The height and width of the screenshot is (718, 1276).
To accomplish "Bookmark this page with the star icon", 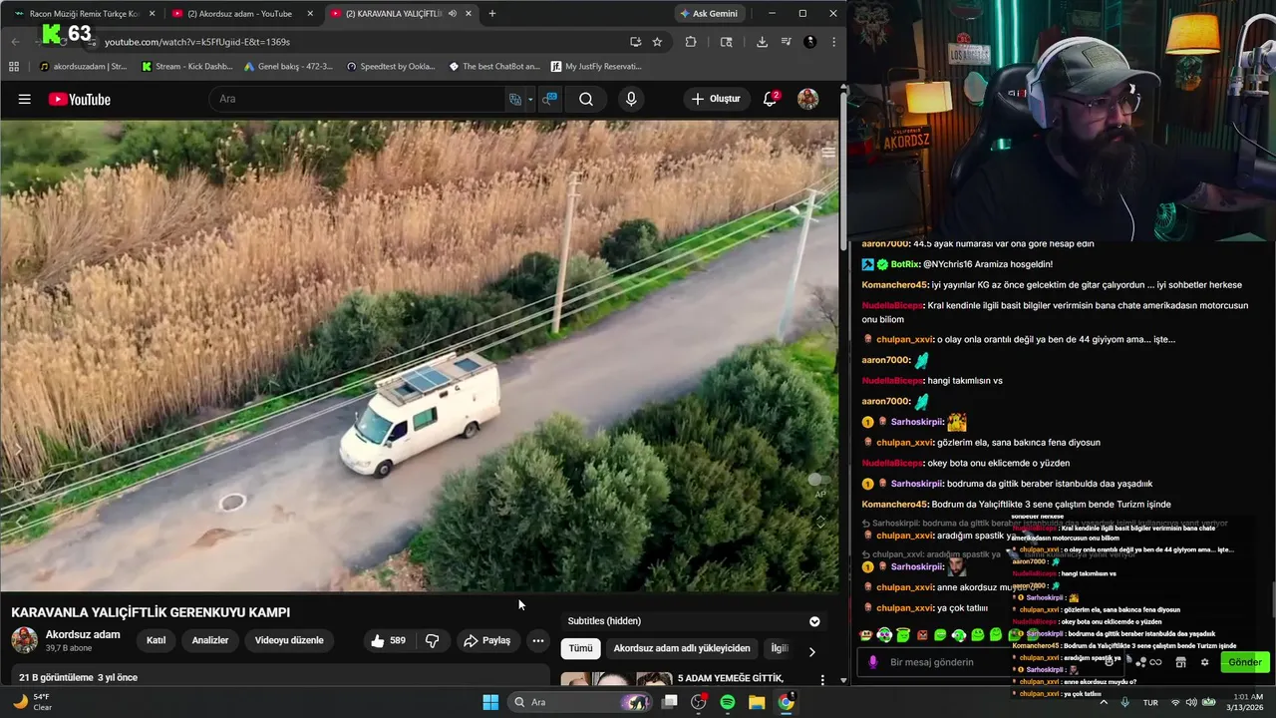I will coord(657,42).
